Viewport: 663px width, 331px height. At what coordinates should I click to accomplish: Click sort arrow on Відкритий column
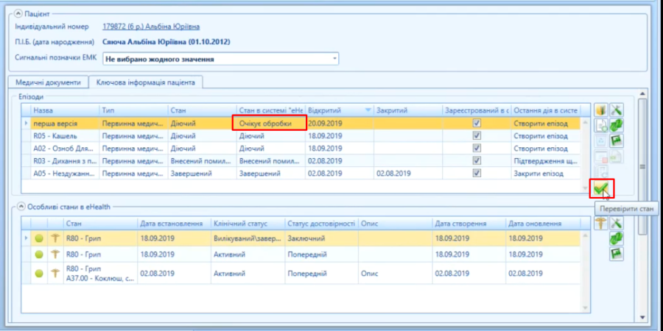coord(368,110)
